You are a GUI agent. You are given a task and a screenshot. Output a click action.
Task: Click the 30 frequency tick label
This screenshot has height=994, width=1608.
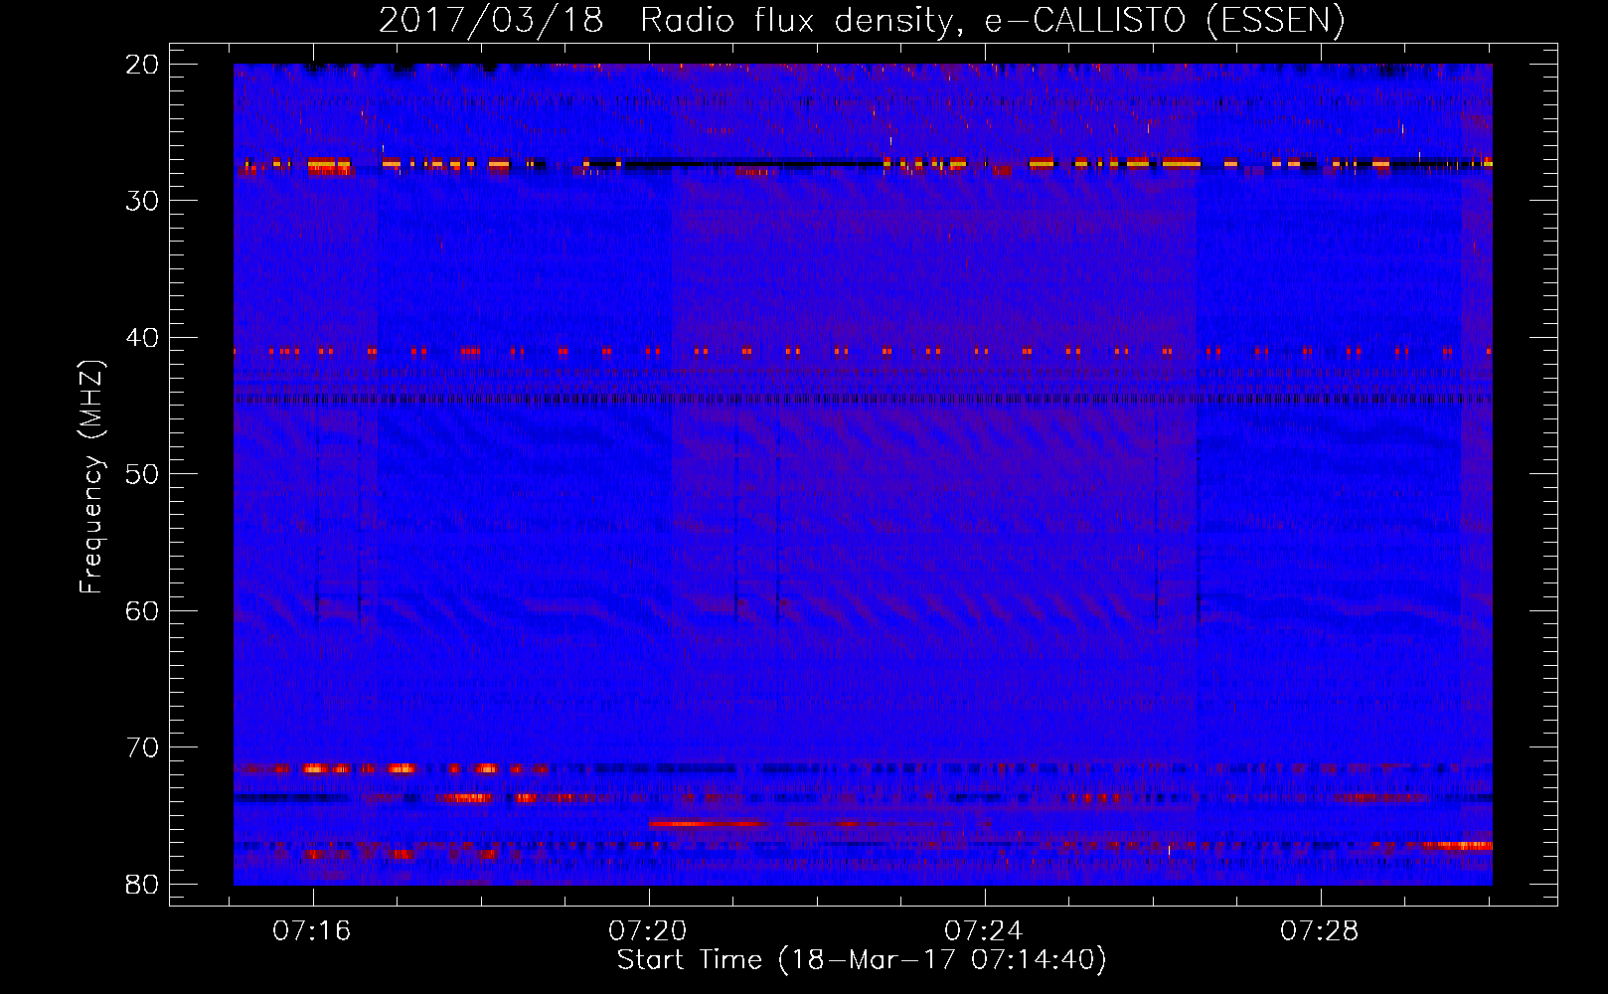point(143,201)
